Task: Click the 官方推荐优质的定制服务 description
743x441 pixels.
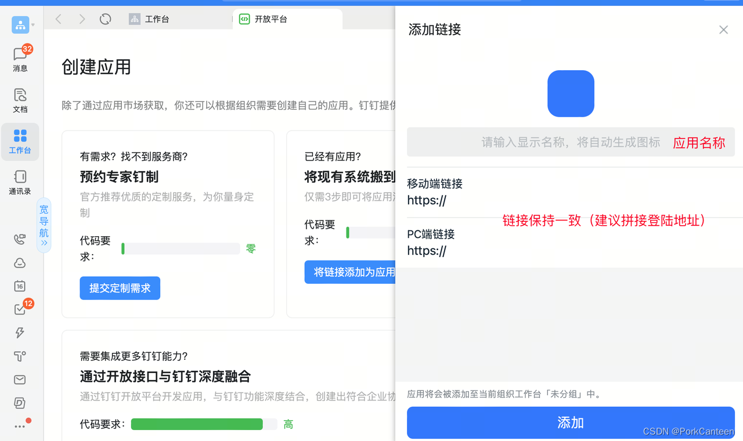Action: point(167,205)
